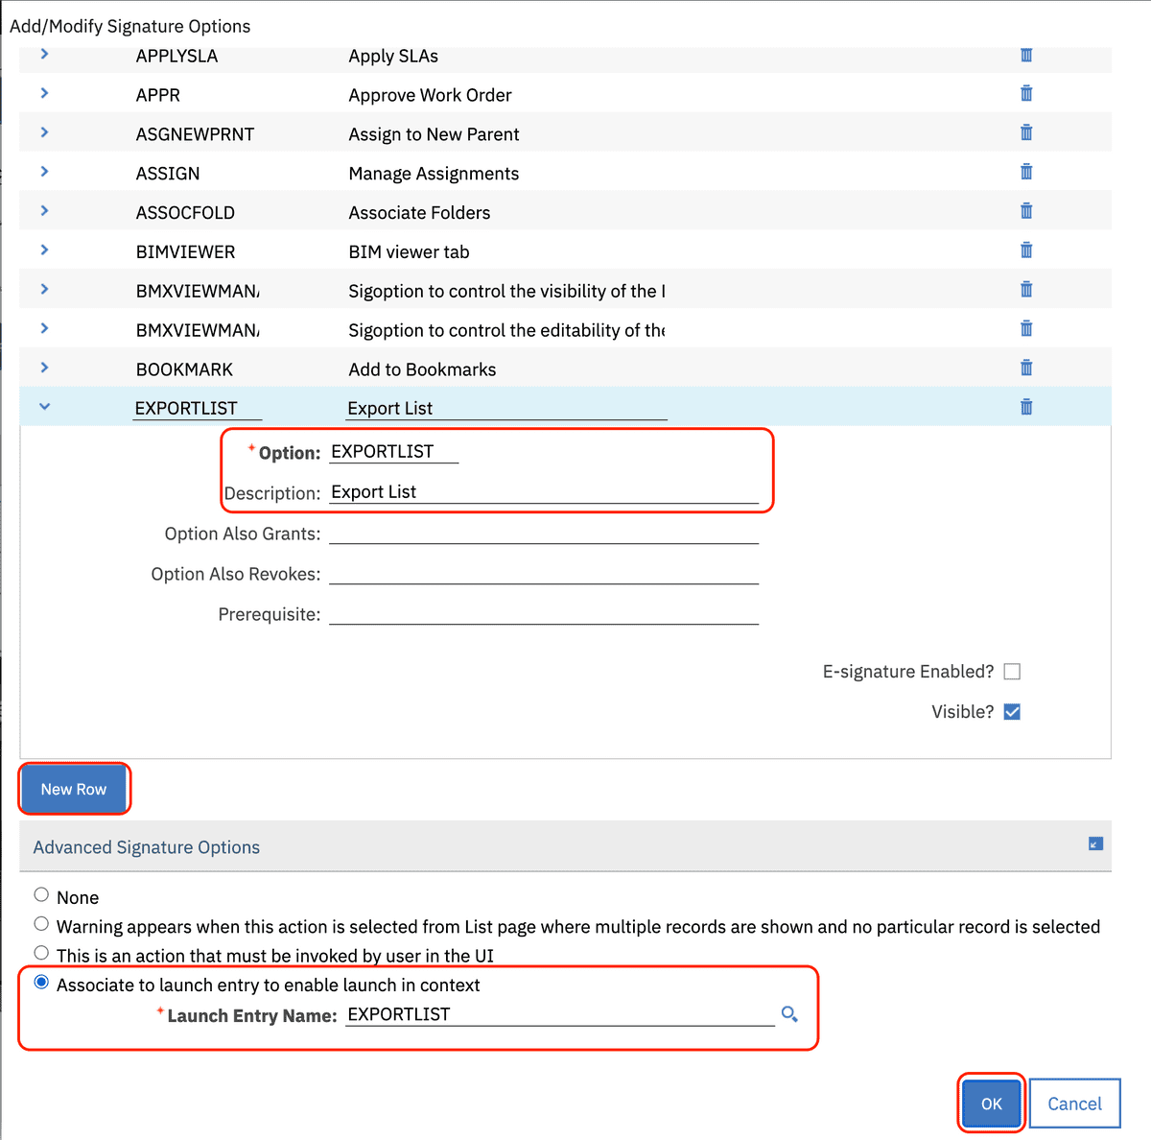Expand the BOOKMARK row

[x=43, y=367]
